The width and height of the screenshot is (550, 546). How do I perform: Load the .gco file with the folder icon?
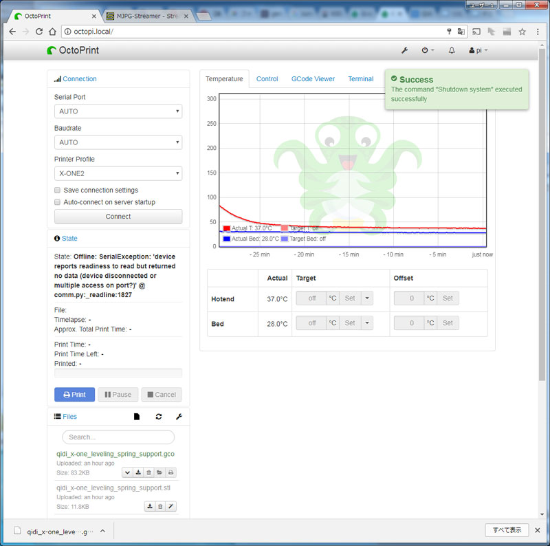tap(159, 472)
